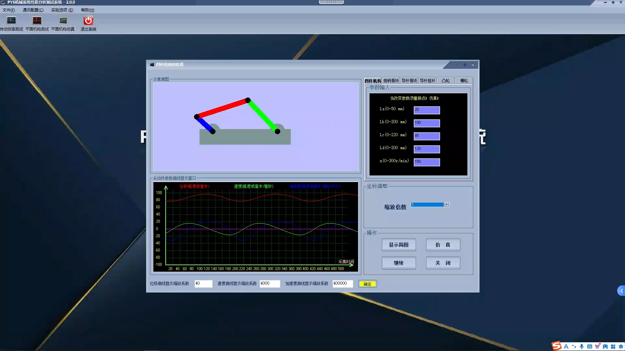This screenshot has height=351, width=625.
Task: Open the 平面机构仿真 toolbar icon
Action: click(x=63, y=20)
